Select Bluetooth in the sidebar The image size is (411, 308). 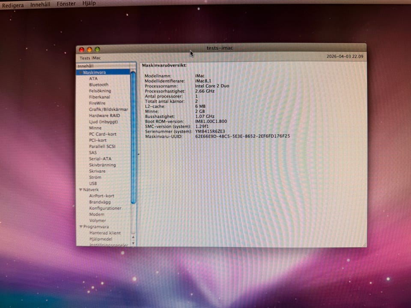point(98,85)
